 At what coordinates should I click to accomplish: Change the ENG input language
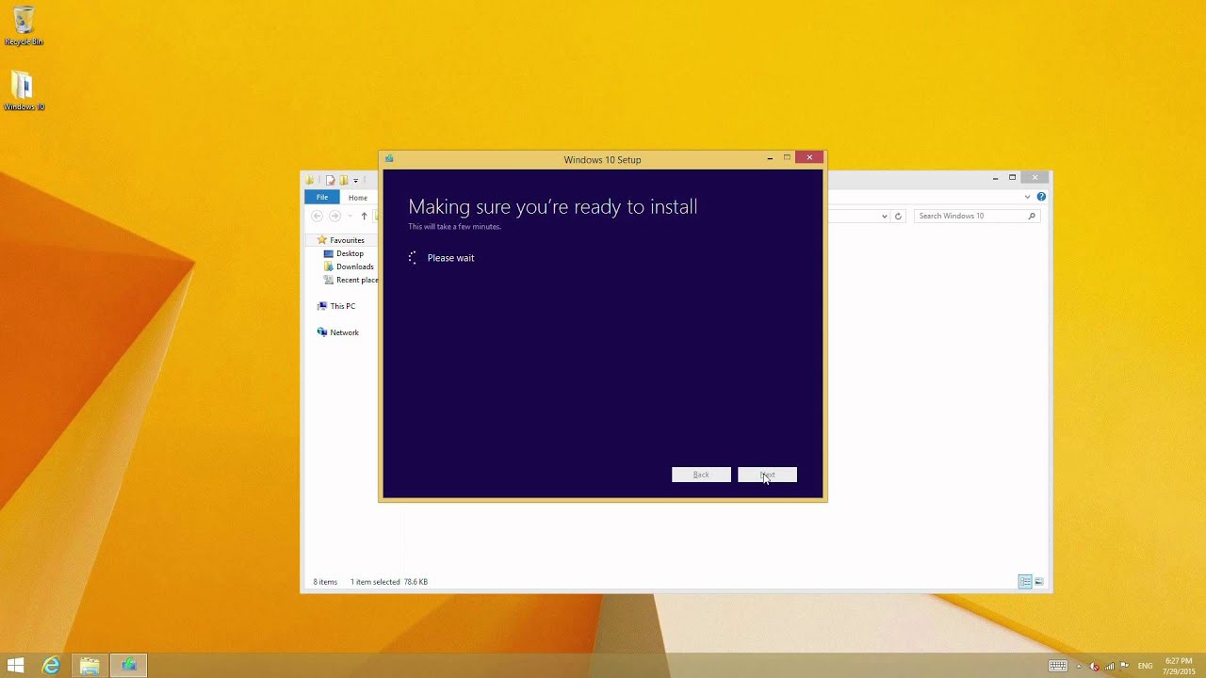pos(1146,666)
